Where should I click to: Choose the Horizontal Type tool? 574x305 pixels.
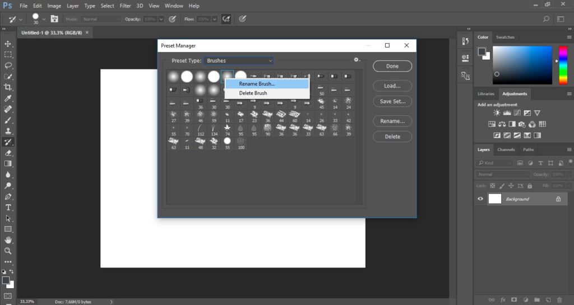8,207
